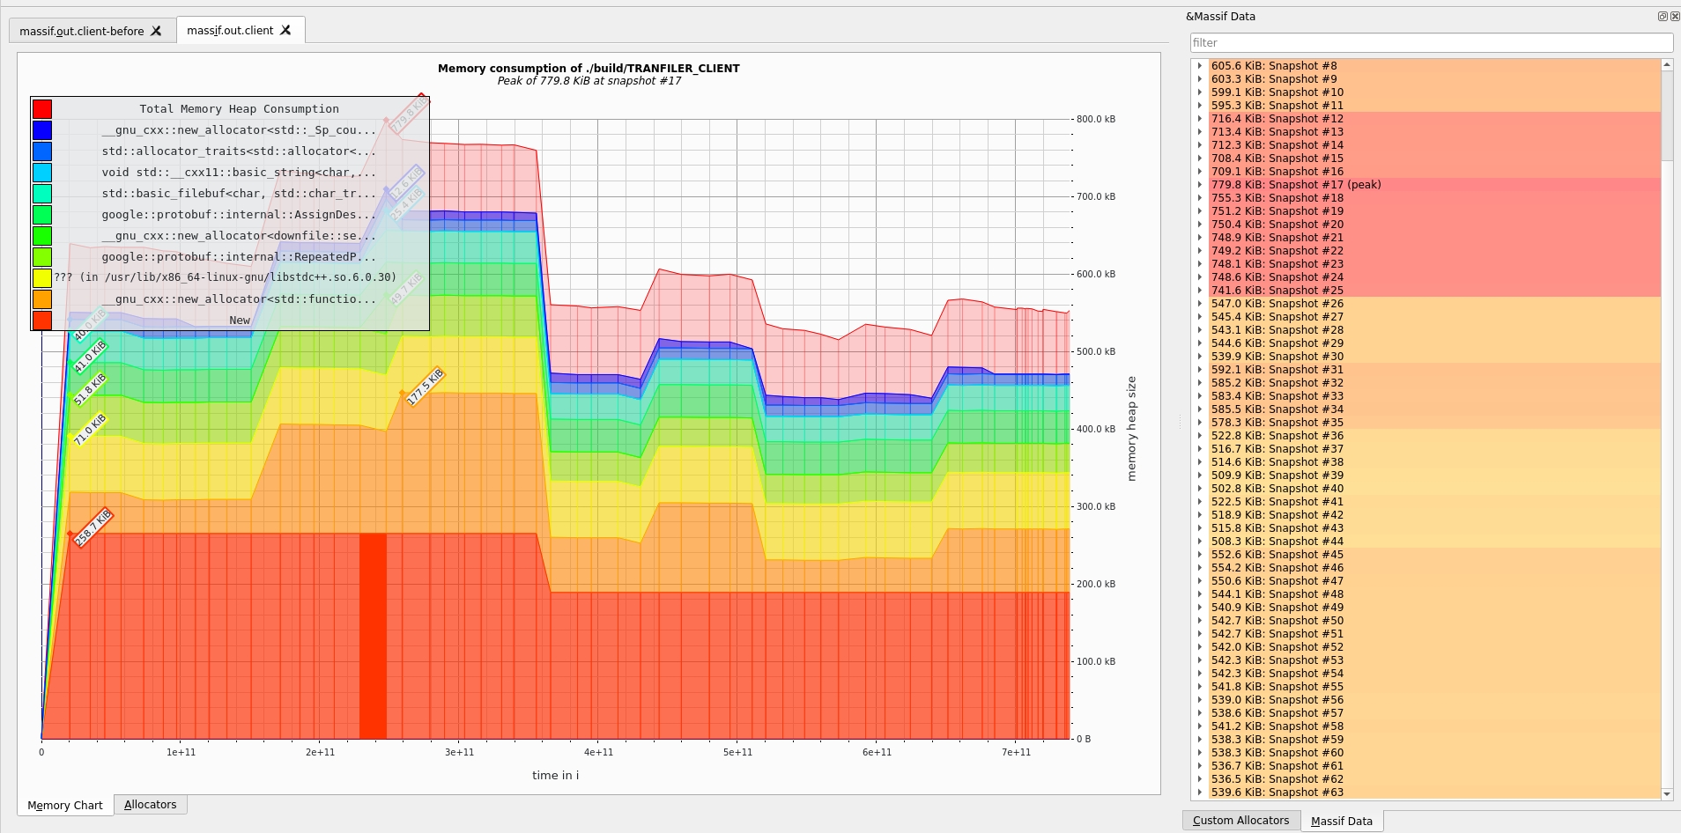
Task: Click the yellow libstdc++ legend swatch
Action: (x=42, y=278)
